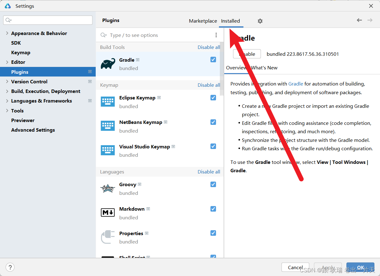Click the project-level marker beside Plugins
This screenshot has height=276, width=380.
(90, 72)
